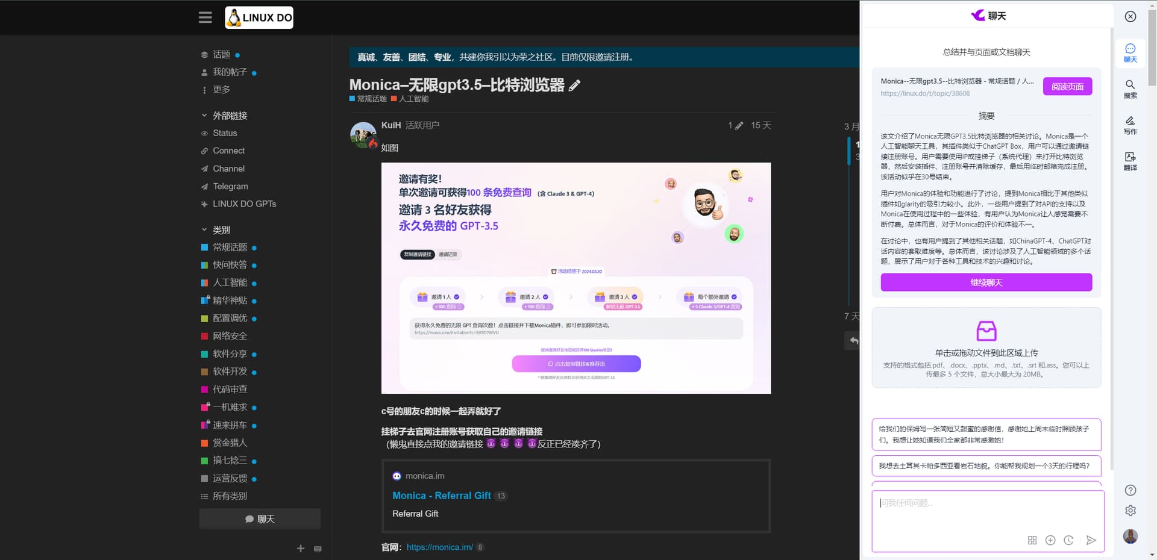Click the sidebar 聊天 chat button
1157x560 pixels.
click(x=260, y=519)
